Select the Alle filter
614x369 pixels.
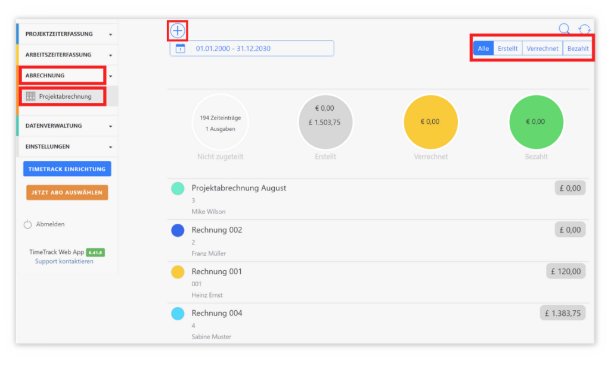coord(483,49)
